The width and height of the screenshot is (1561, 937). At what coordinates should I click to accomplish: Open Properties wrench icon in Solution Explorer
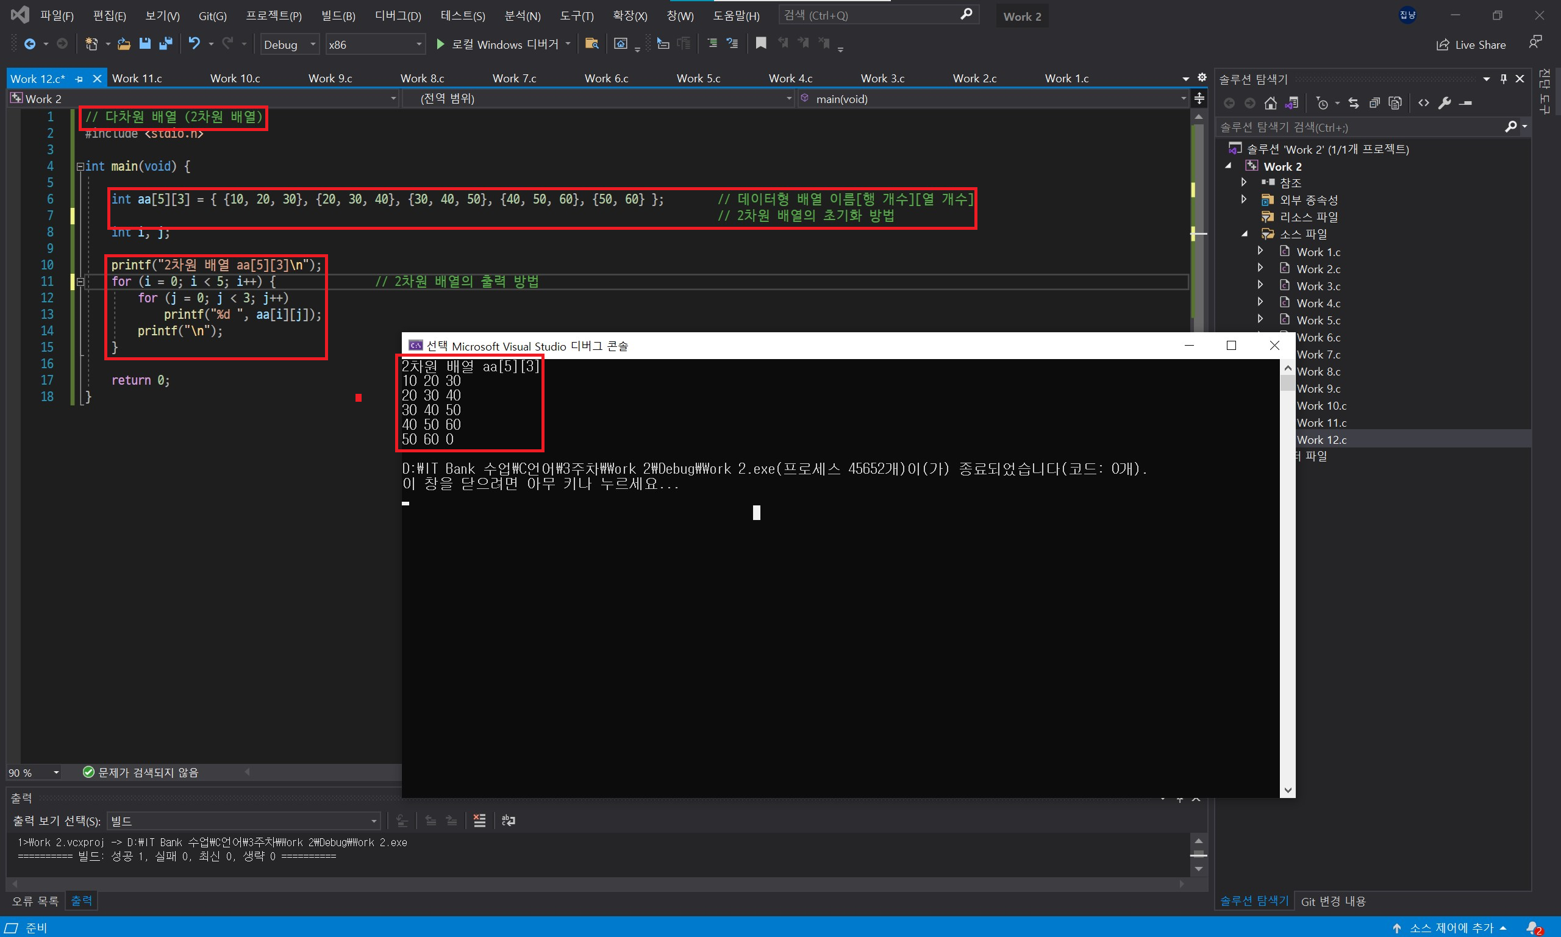coord(1445,103)
